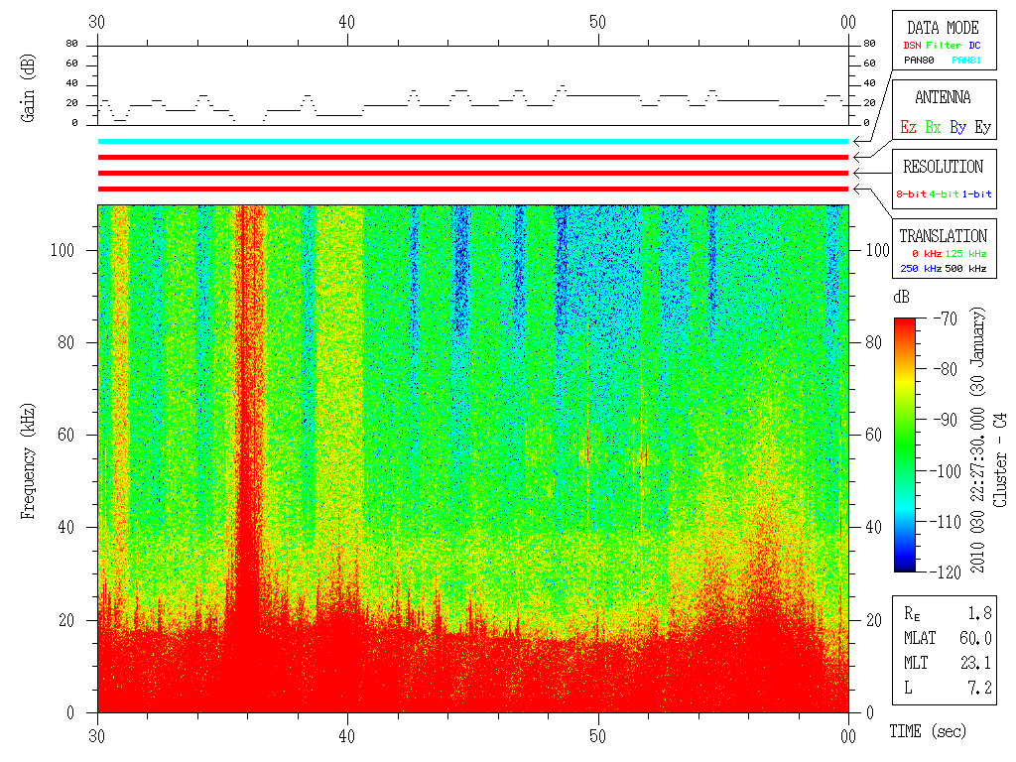Select the 4-bit resolution label
The width and height of the screenshot is (1016, 762).
944,193
